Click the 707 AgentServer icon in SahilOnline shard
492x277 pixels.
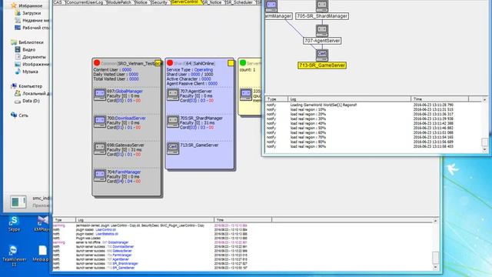[x=173, y=94]
